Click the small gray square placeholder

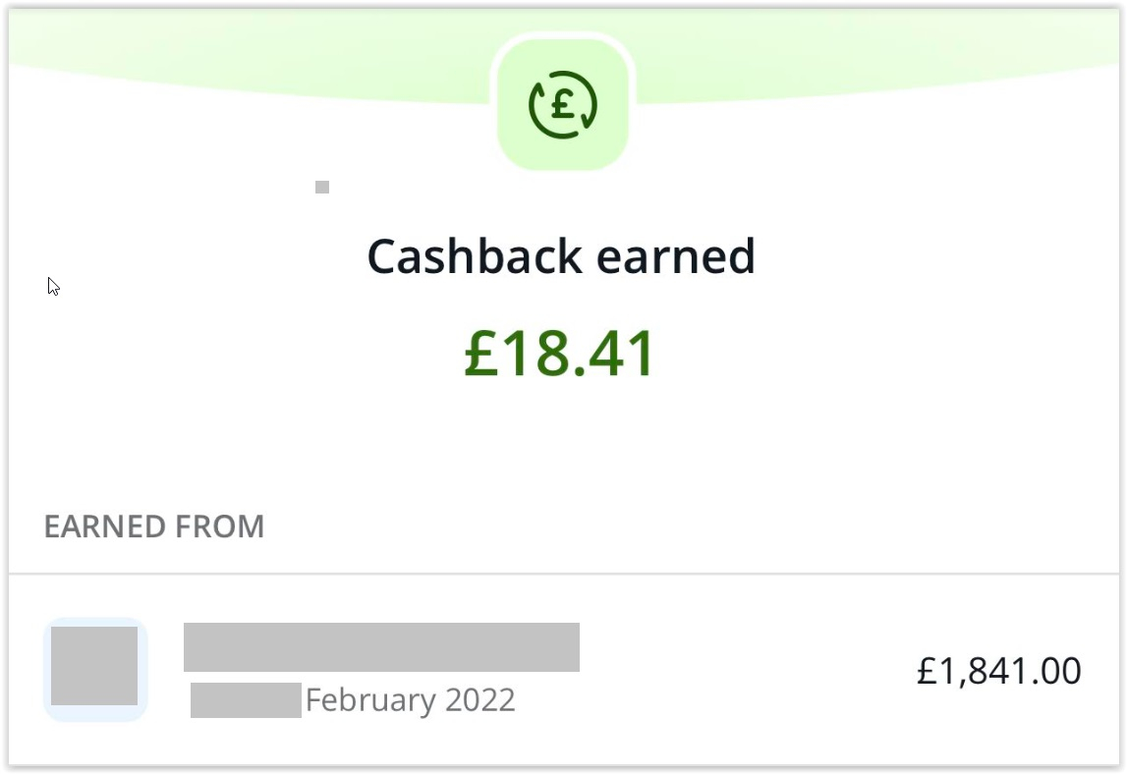[x=322, y=188]
